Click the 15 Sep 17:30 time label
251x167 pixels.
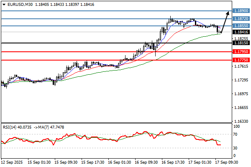click(93, 162)
